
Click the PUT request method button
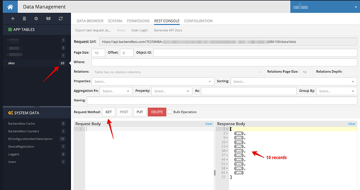click(x=140, y=112)
